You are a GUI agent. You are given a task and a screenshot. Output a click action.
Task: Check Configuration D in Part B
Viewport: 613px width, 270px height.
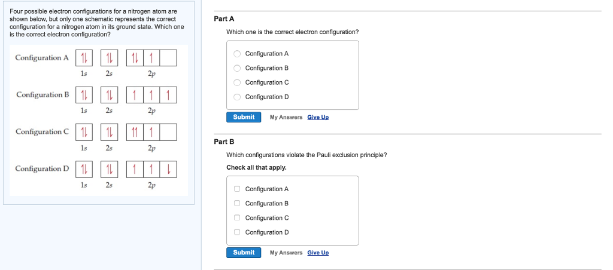click(237, 232)
